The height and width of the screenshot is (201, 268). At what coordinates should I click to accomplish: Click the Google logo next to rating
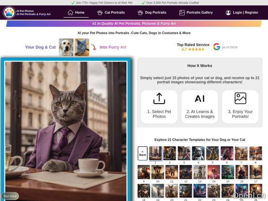[217, 47]
